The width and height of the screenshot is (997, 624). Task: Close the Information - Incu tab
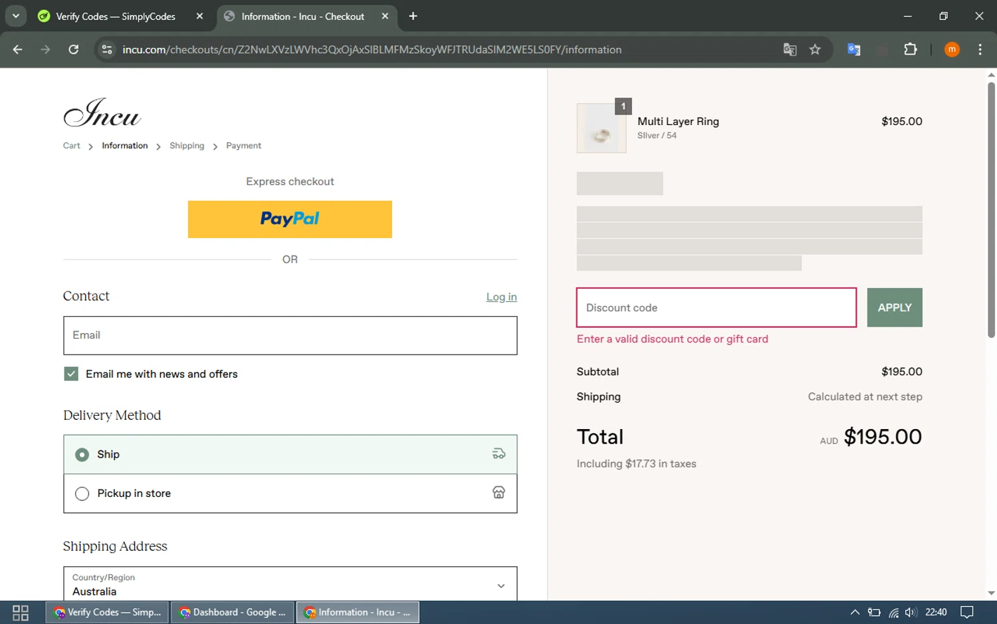click(385, 16)
